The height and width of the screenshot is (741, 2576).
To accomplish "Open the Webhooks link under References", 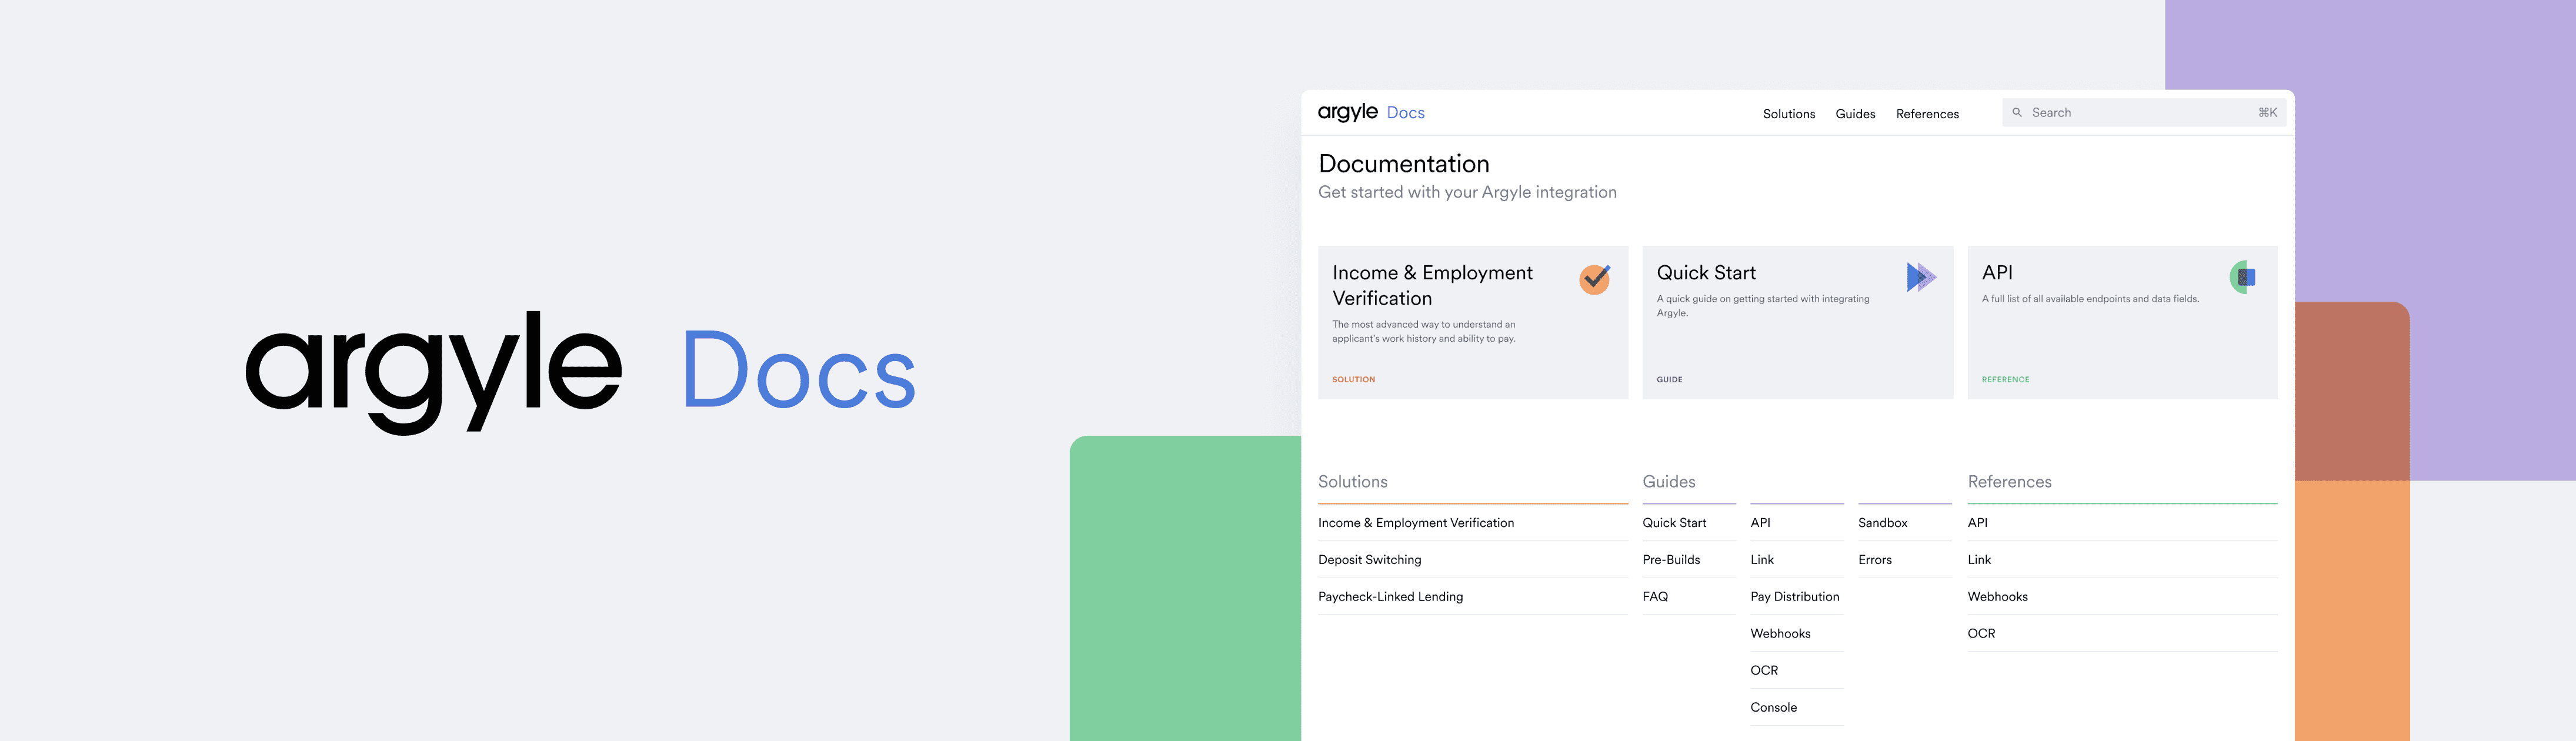I will click(x=1997, y=597).
